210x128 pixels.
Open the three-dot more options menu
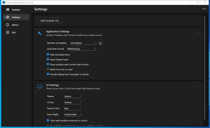204,9
